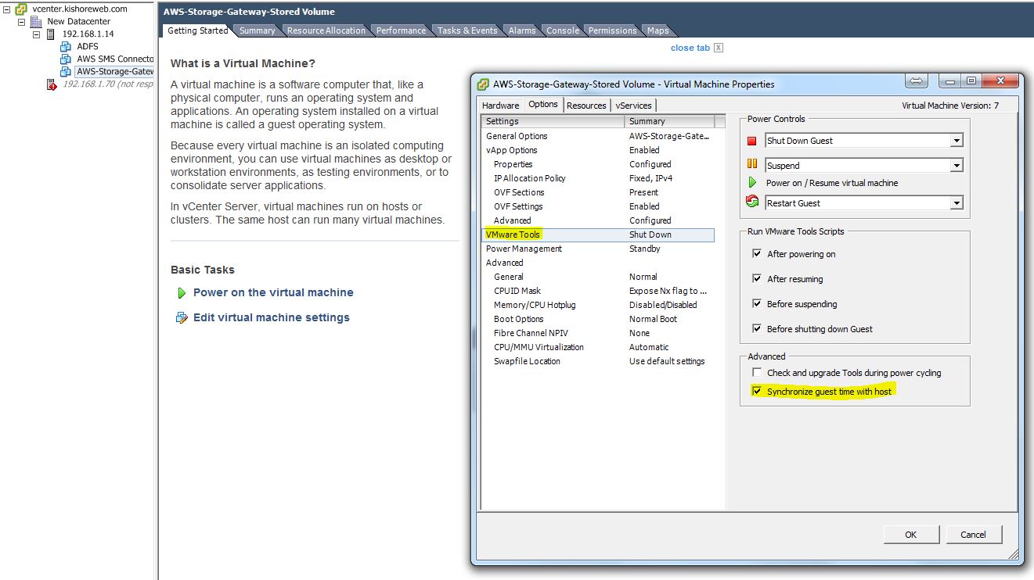Toggle the After powering on checkbox
The height and width of the screenshot is (580, 1034).
click(x=757, y=254)
